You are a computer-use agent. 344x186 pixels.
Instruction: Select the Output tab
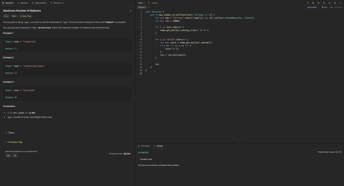click(158, 146)
